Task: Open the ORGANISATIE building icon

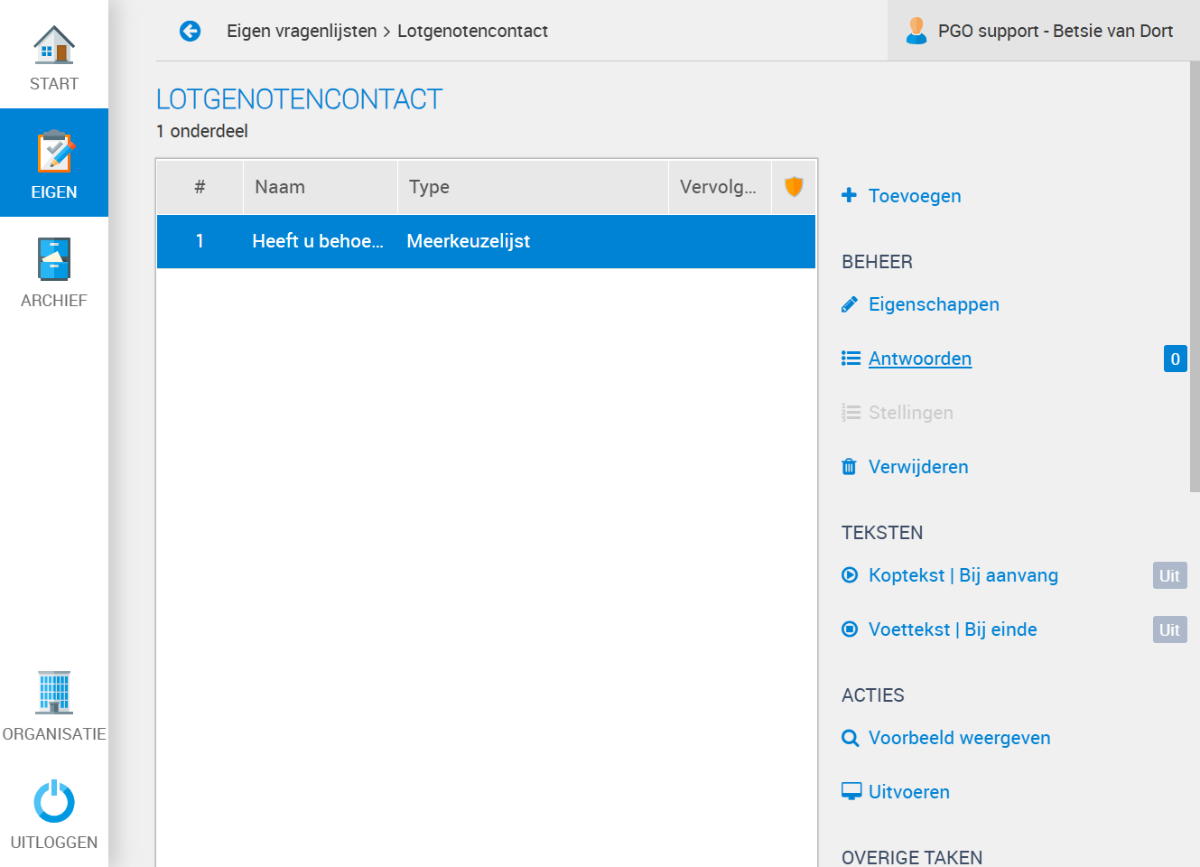Action: (54, 693)
